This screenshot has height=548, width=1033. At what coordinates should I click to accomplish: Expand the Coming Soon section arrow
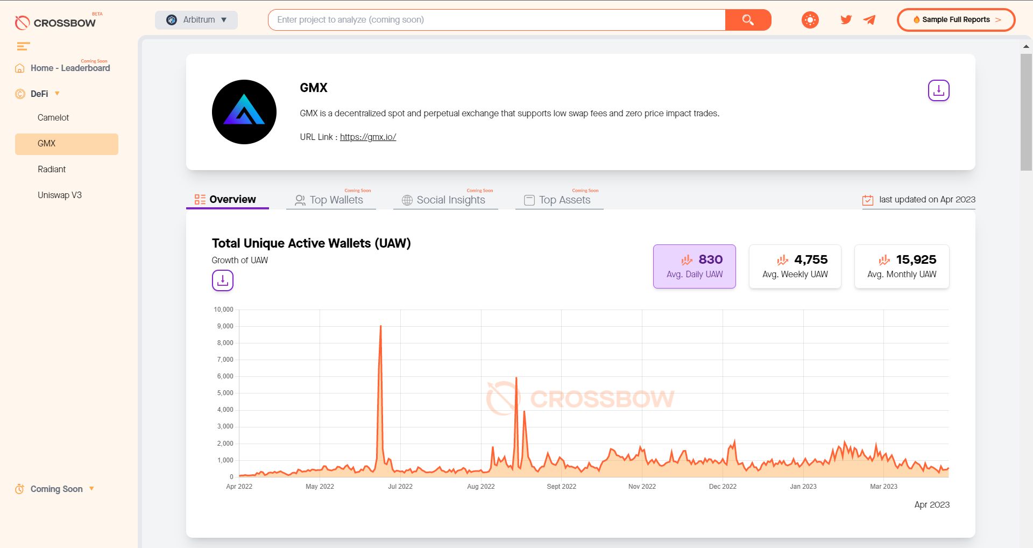point(91,489)
